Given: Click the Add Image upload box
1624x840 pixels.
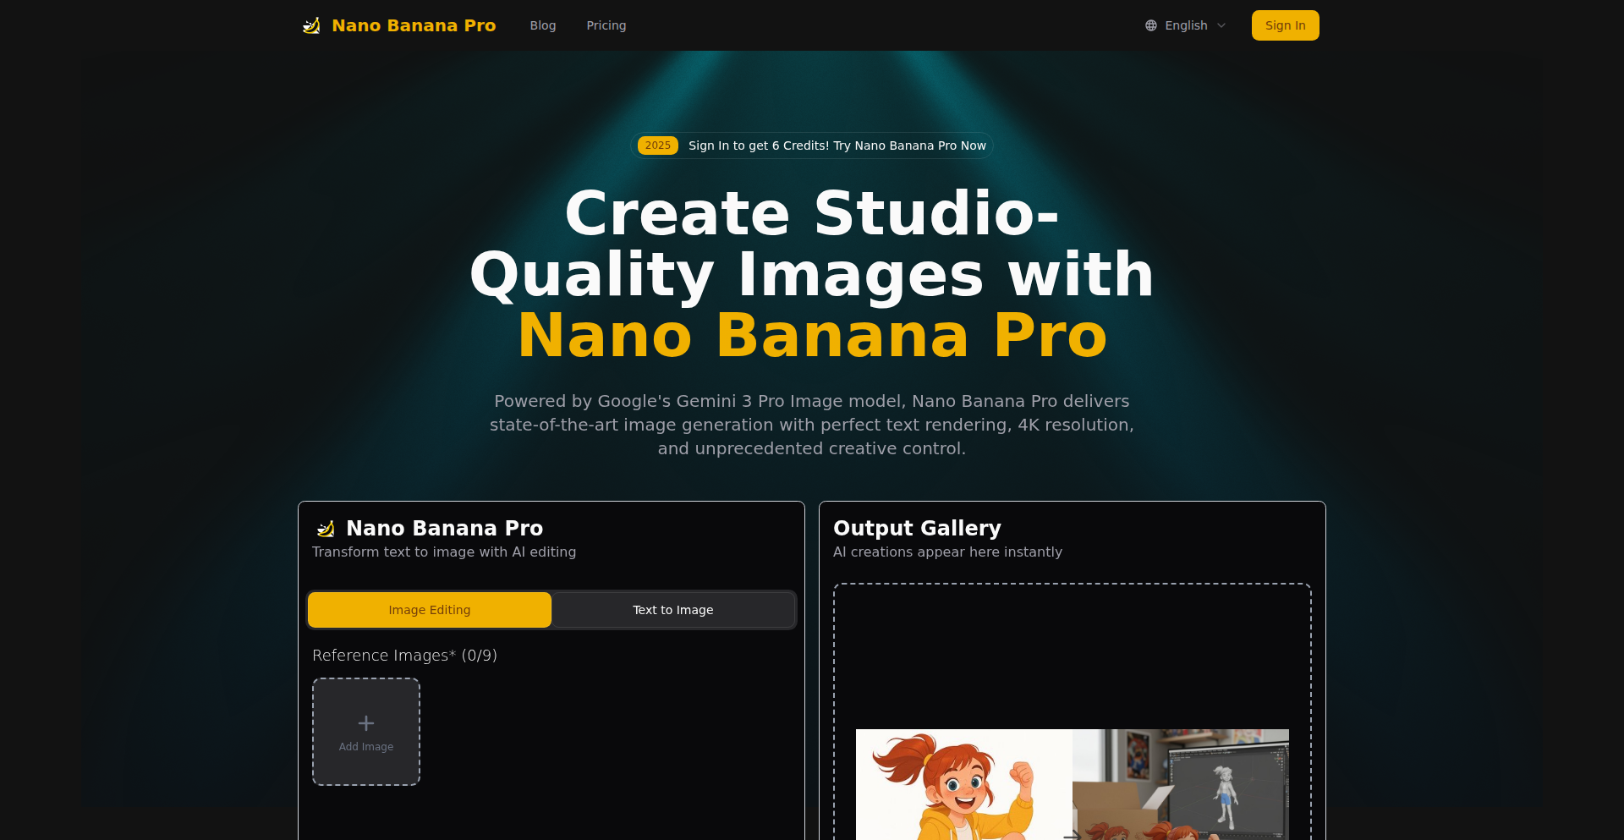Looking at the screenshot, I should (x=366, y=732).
